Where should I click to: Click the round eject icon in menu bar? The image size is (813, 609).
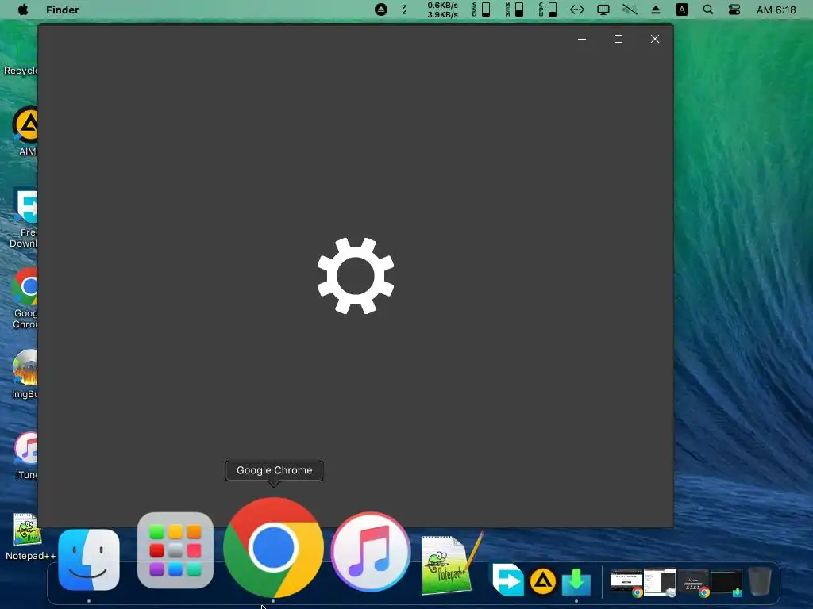(x=381, y=10)
